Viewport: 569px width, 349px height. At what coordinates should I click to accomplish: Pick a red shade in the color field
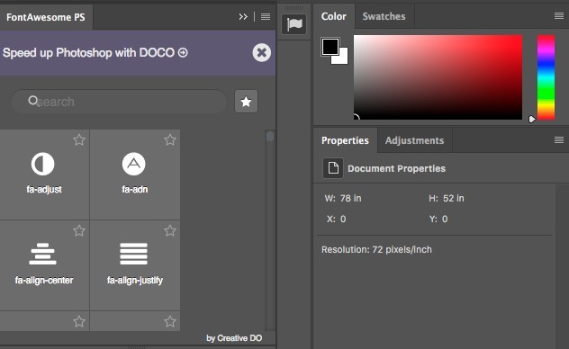[438, 77]
